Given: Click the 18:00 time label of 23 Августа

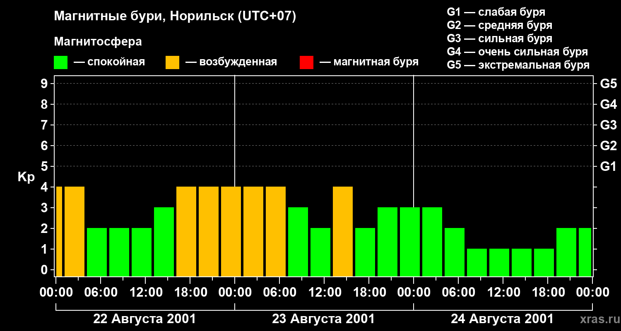Looking at the screenshot, I should tap(369, 293).
